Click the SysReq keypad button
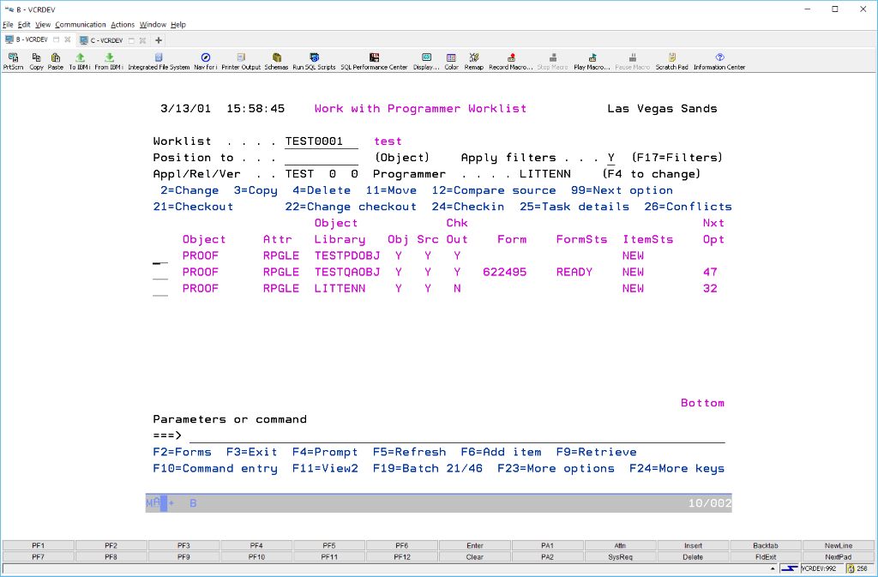The width and height of the screenshot is (878, 577). 620,557
